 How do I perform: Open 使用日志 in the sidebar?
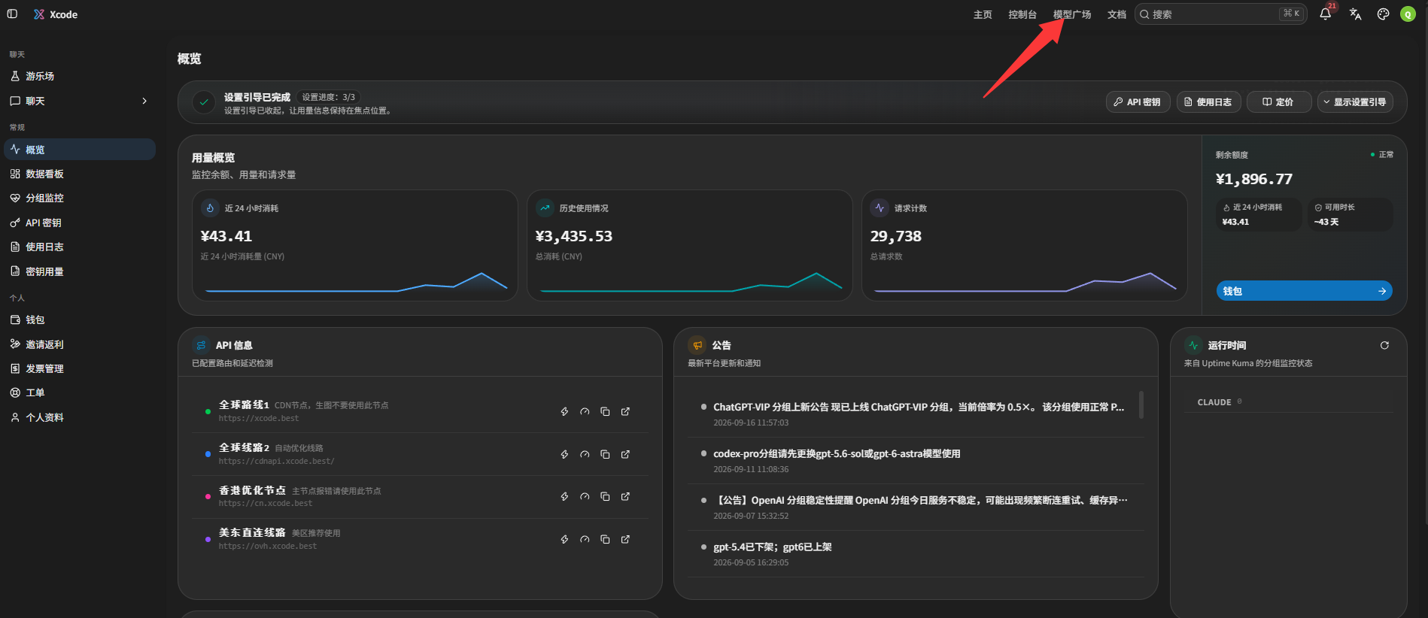[x=80, y=247]
